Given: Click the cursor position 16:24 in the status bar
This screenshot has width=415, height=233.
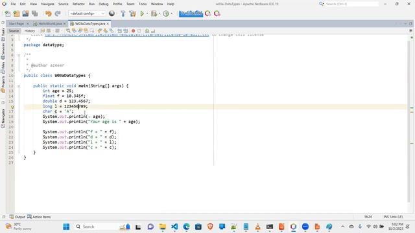Looking at the screenshot, I should [368, 217].
